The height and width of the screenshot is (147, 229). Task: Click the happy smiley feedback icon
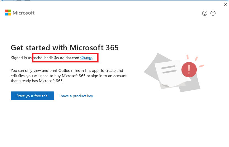click(x=205, y=13)
